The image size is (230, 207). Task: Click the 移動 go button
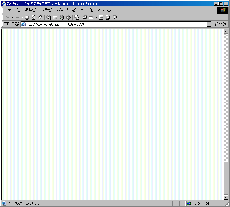220,24
